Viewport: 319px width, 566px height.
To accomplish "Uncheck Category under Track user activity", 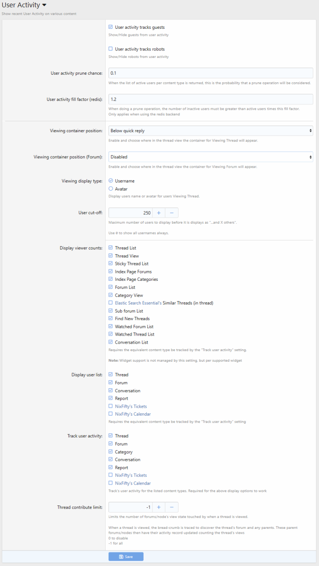I will tap(110, 452).
